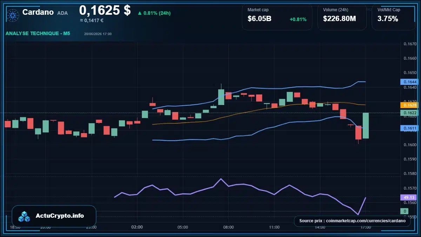Screen dimensions: 421x237
Task: Click the ActuCrypto cube logo
Action: tap(25, 216)
